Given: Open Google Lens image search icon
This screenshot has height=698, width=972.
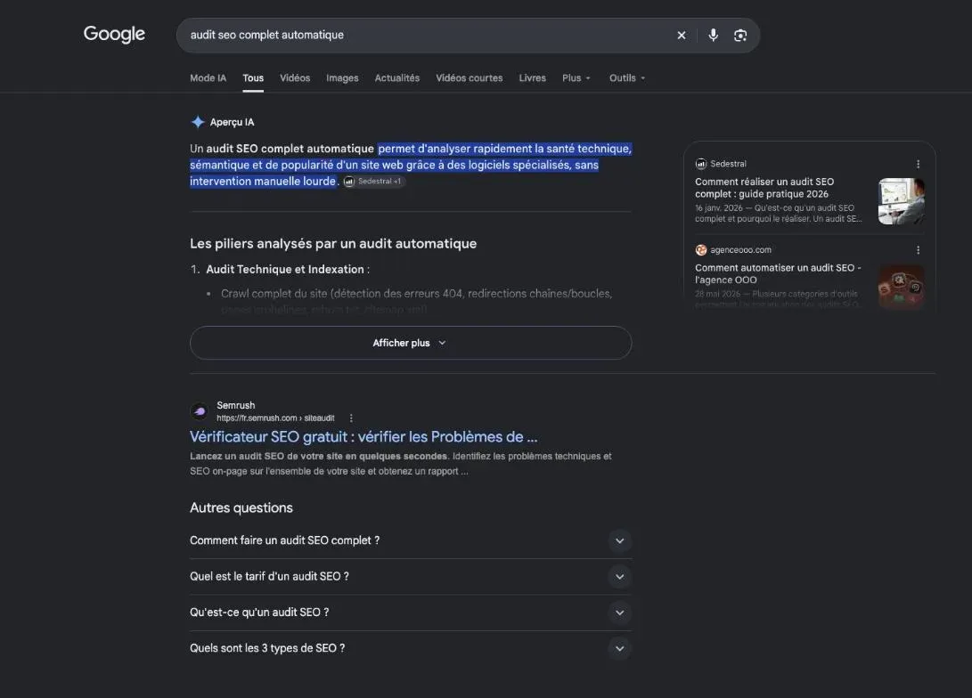Looking at the screenshot, I should coord(740,36).
